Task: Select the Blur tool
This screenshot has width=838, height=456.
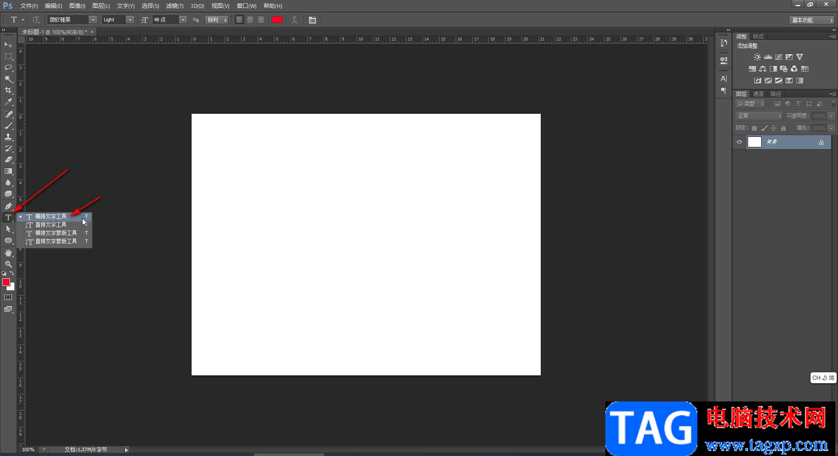Action: (8, 182)
